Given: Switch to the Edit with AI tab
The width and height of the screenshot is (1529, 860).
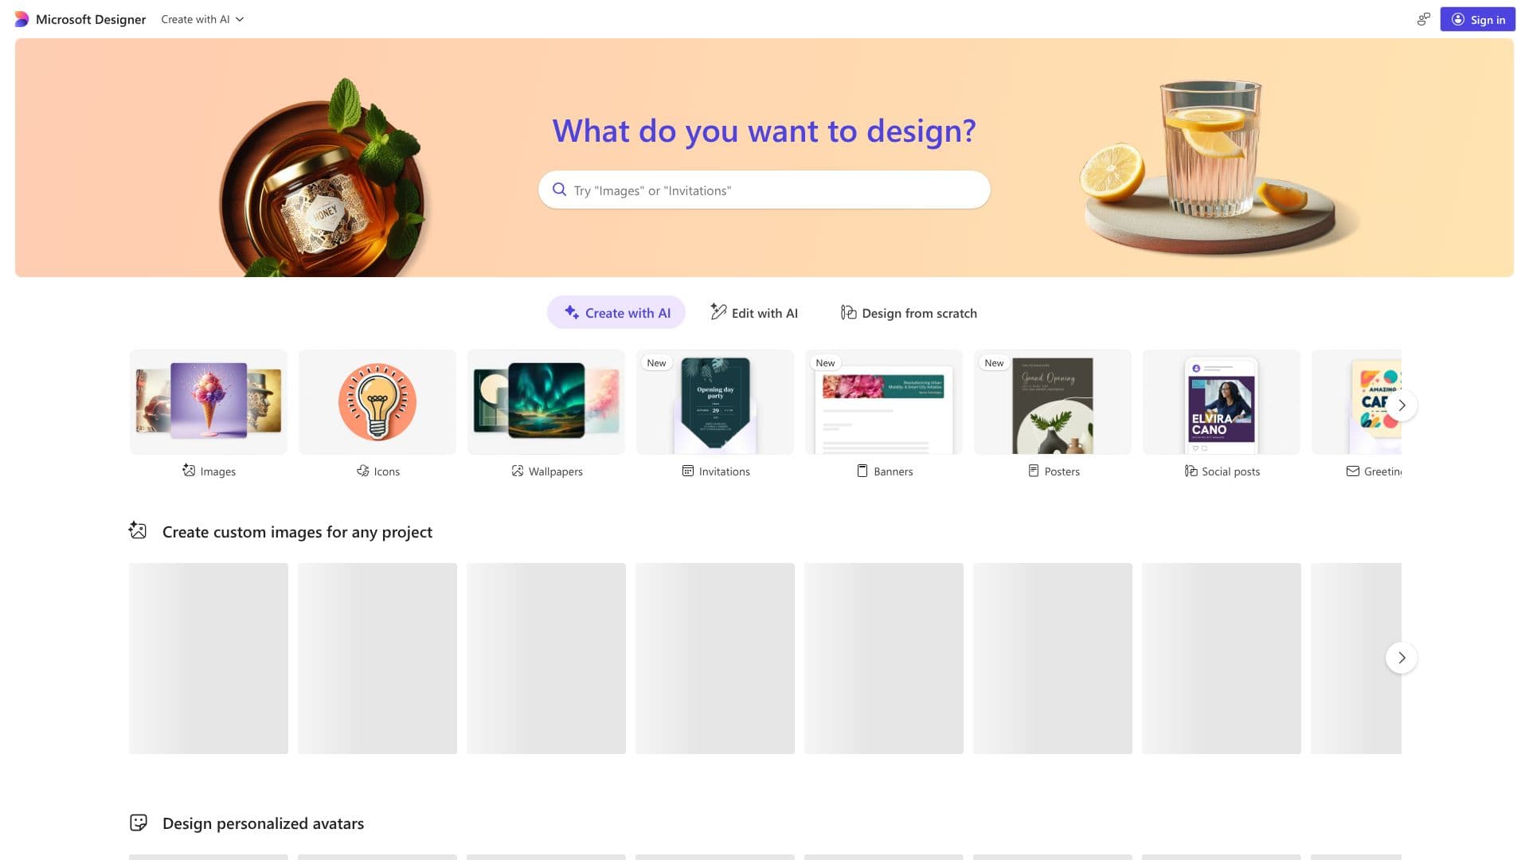Looking at the screenshot, I should tap(753, 313).
